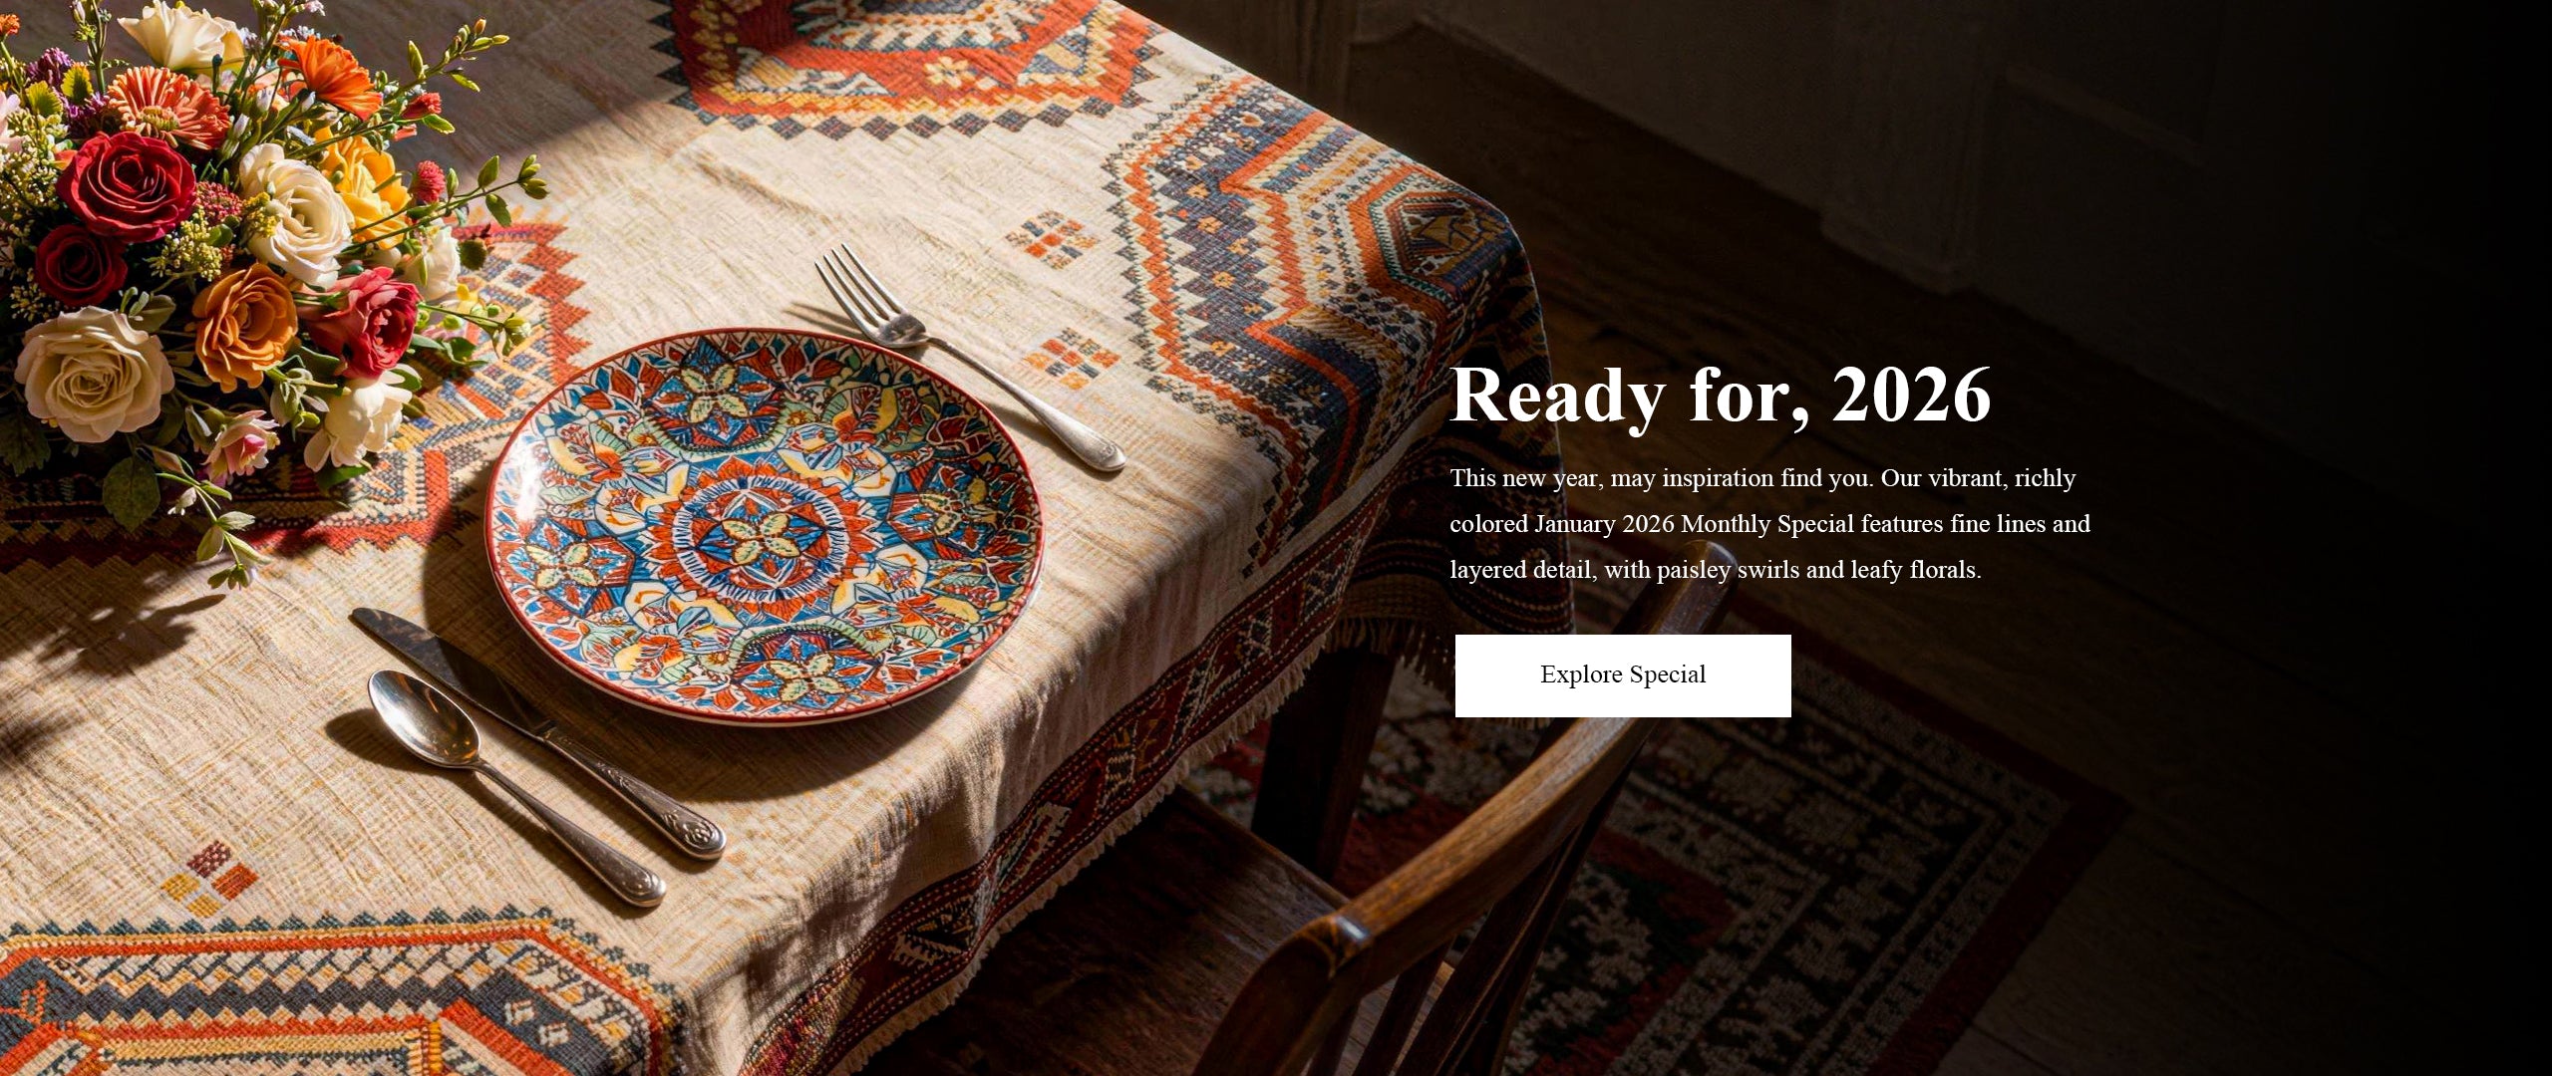Click the word "2026" in the headline

(x=1911, y=396)
